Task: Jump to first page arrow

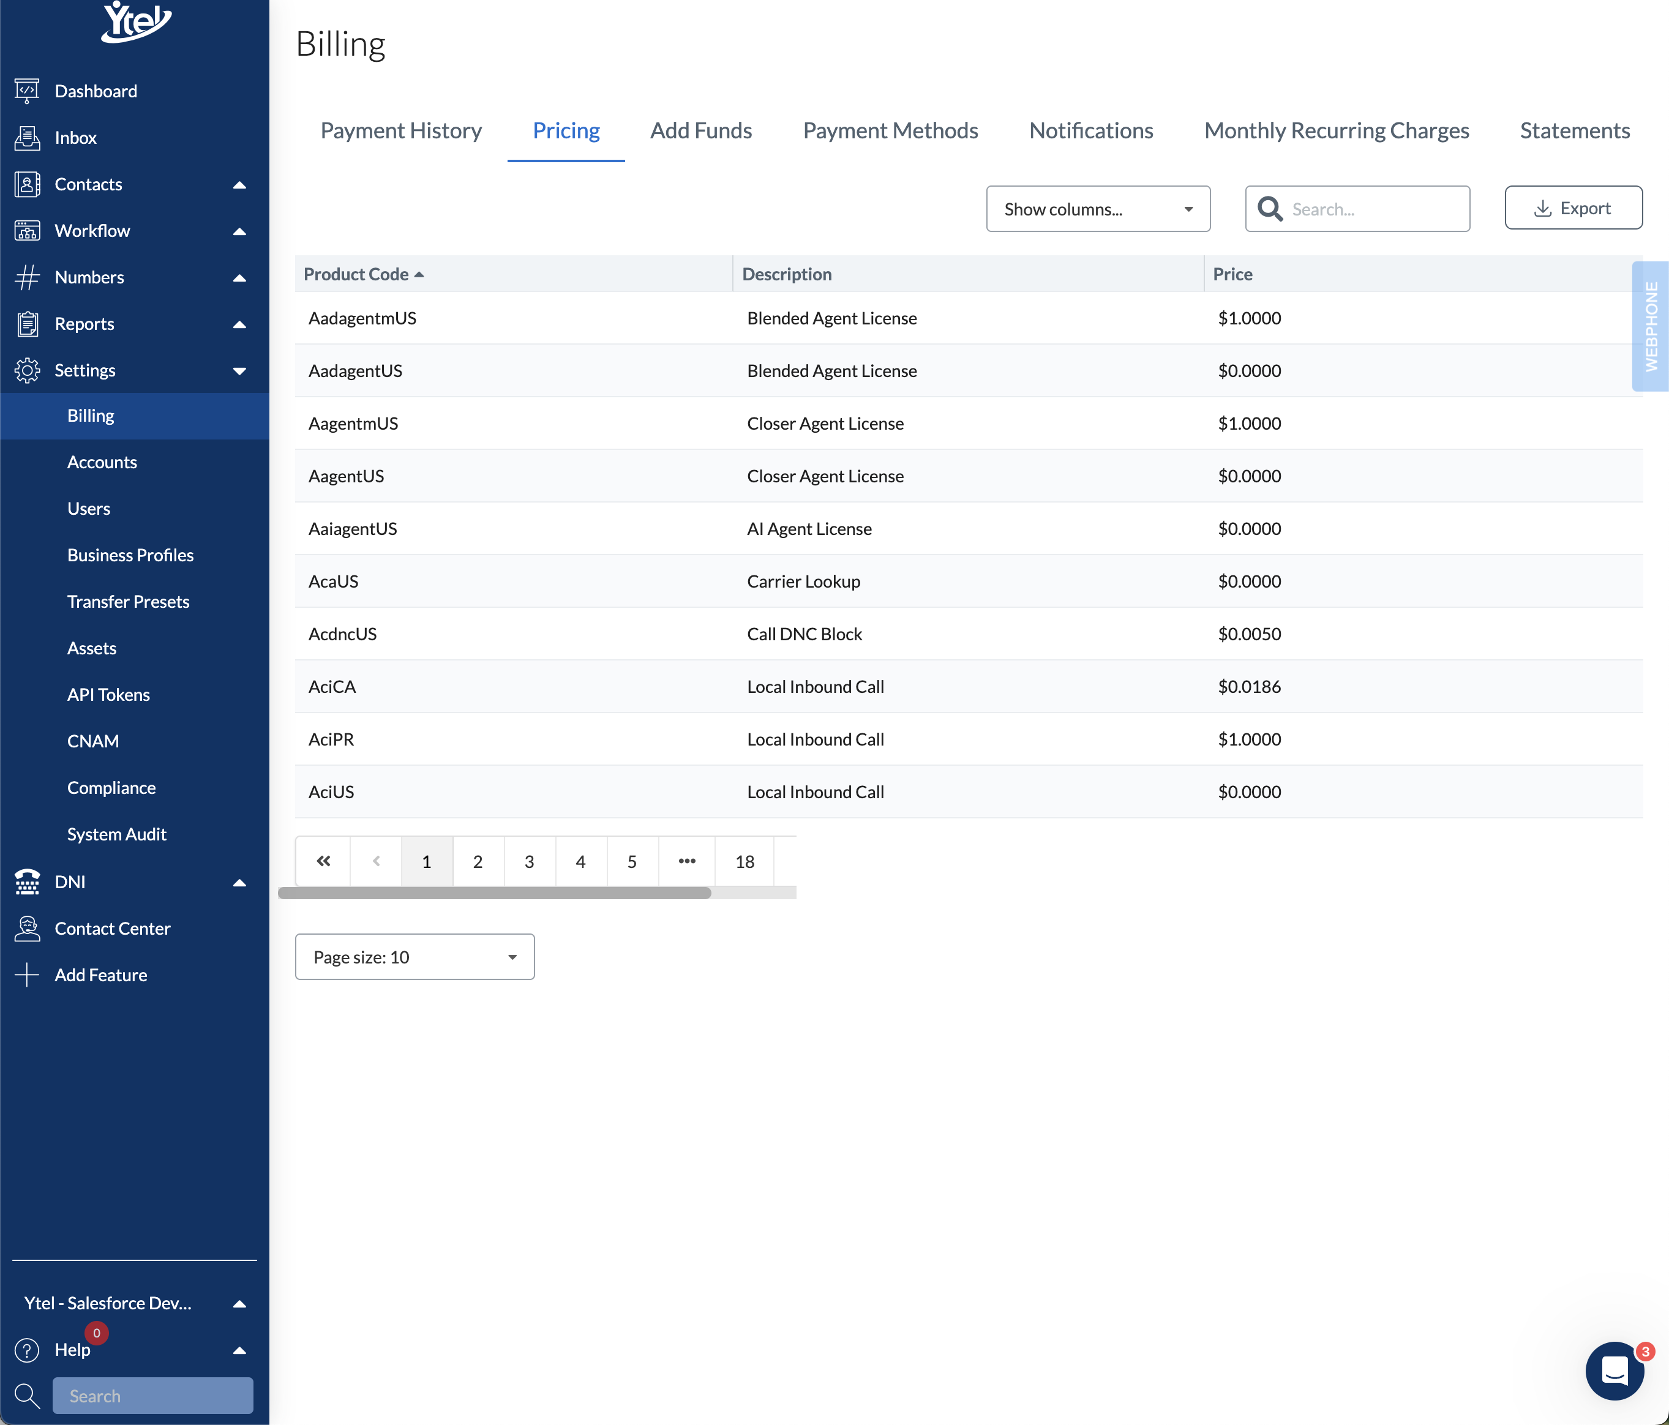Action: pos(323,861)
